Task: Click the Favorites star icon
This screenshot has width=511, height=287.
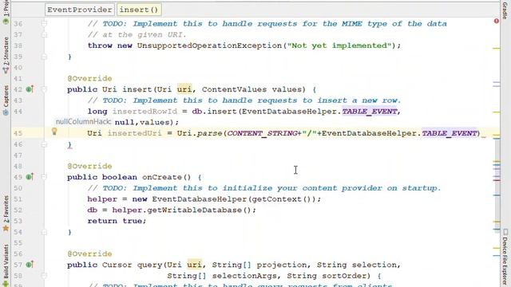Action: pos(6,228)
